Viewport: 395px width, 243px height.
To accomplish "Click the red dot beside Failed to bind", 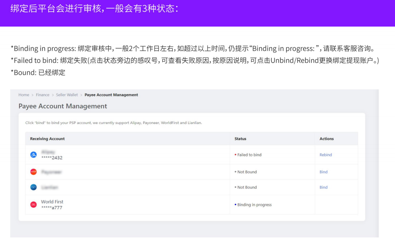I will click(x=235, y=155).
